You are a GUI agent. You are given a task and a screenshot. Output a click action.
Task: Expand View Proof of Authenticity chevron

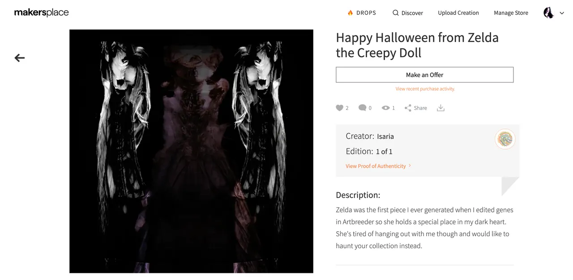410,165
